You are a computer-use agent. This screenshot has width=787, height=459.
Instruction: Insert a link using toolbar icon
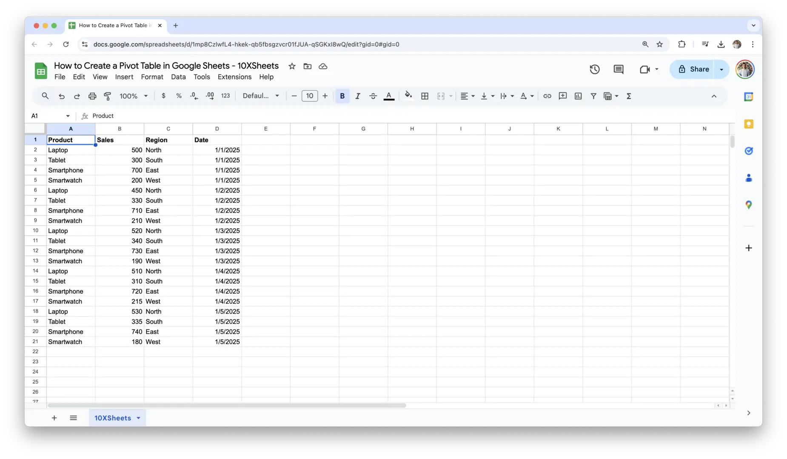point(547,96)
